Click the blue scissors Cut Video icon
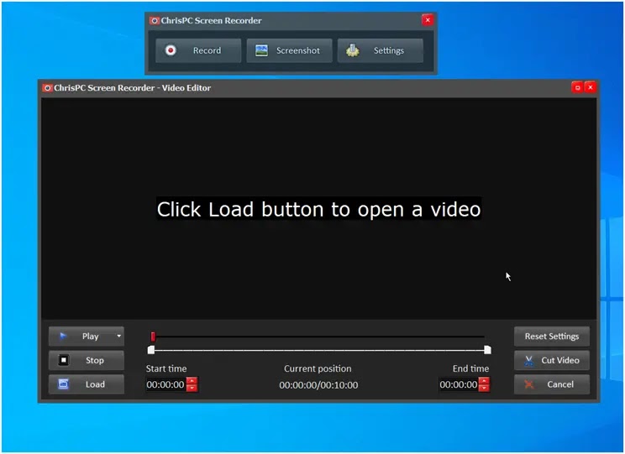The height and width of the screenshot is (454, 625). [x=529, y=360]
